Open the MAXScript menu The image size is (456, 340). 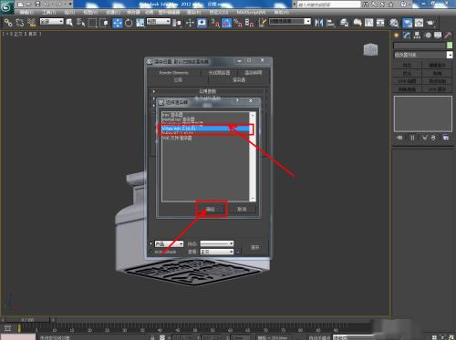point(251,12)
